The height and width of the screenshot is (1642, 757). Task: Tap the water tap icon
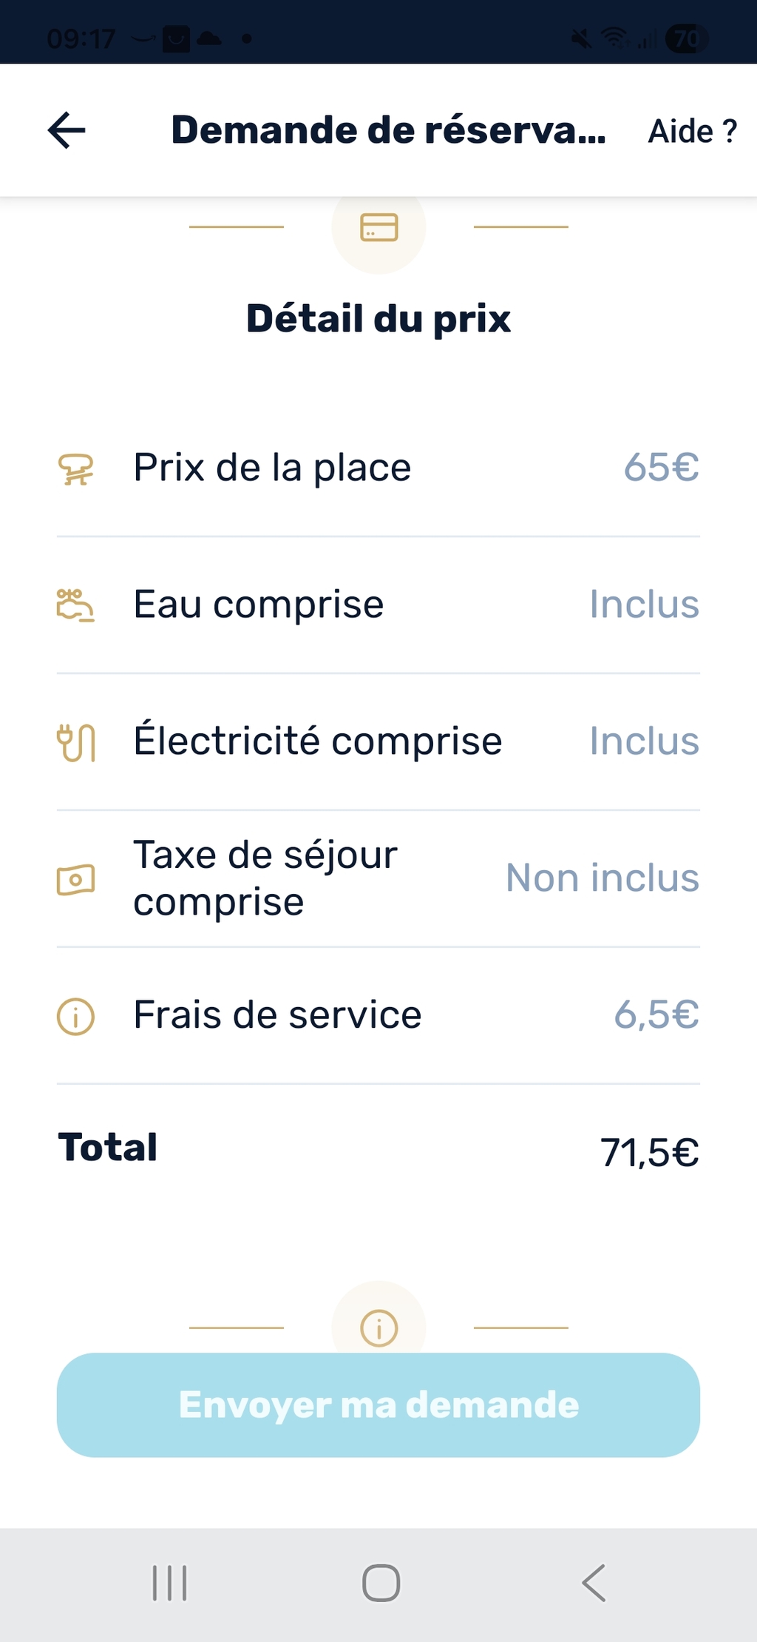(75, 605)
